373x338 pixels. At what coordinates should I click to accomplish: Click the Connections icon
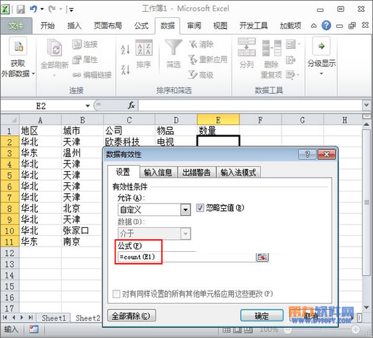(x=77, y=44)
